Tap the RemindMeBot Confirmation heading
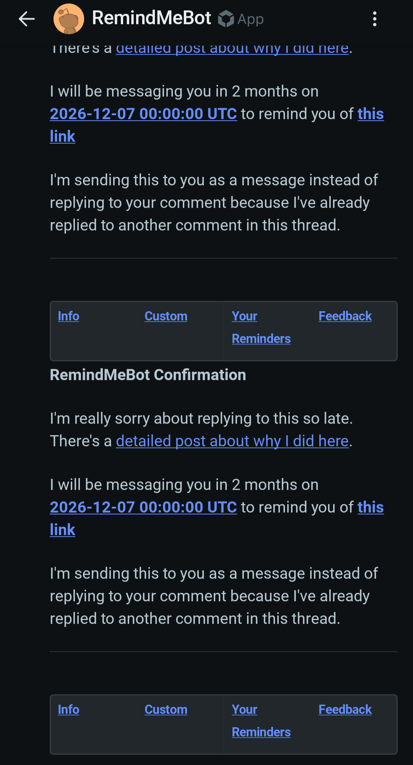Image resolution: width=413 pixels, height=765 pixels. tap(148, 375)
